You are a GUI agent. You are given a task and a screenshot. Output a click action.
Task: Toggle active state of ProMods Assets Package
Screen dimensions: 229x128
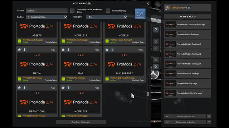[x=19, y=41]
